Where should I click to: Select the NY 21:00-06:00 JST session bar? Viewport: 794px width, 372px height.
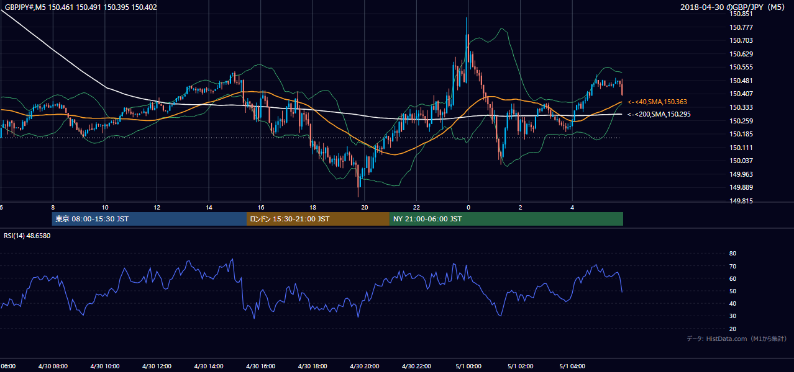[506, 219]
